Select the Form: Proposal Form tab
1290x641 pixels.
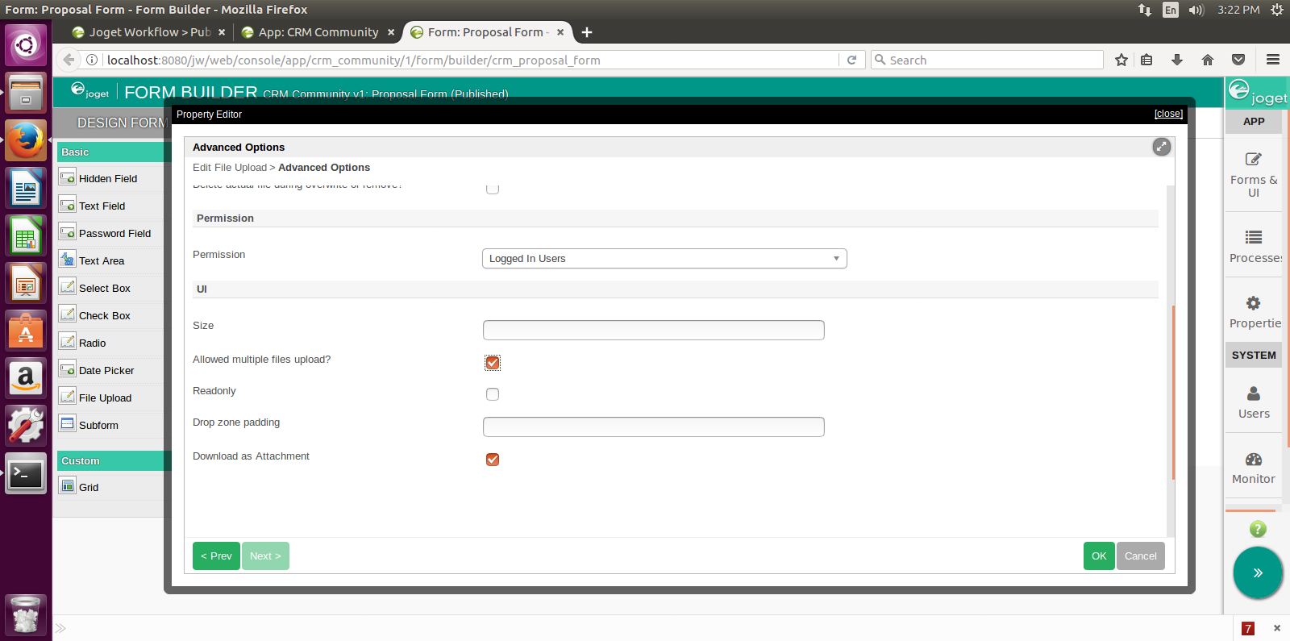pos(487,32)
